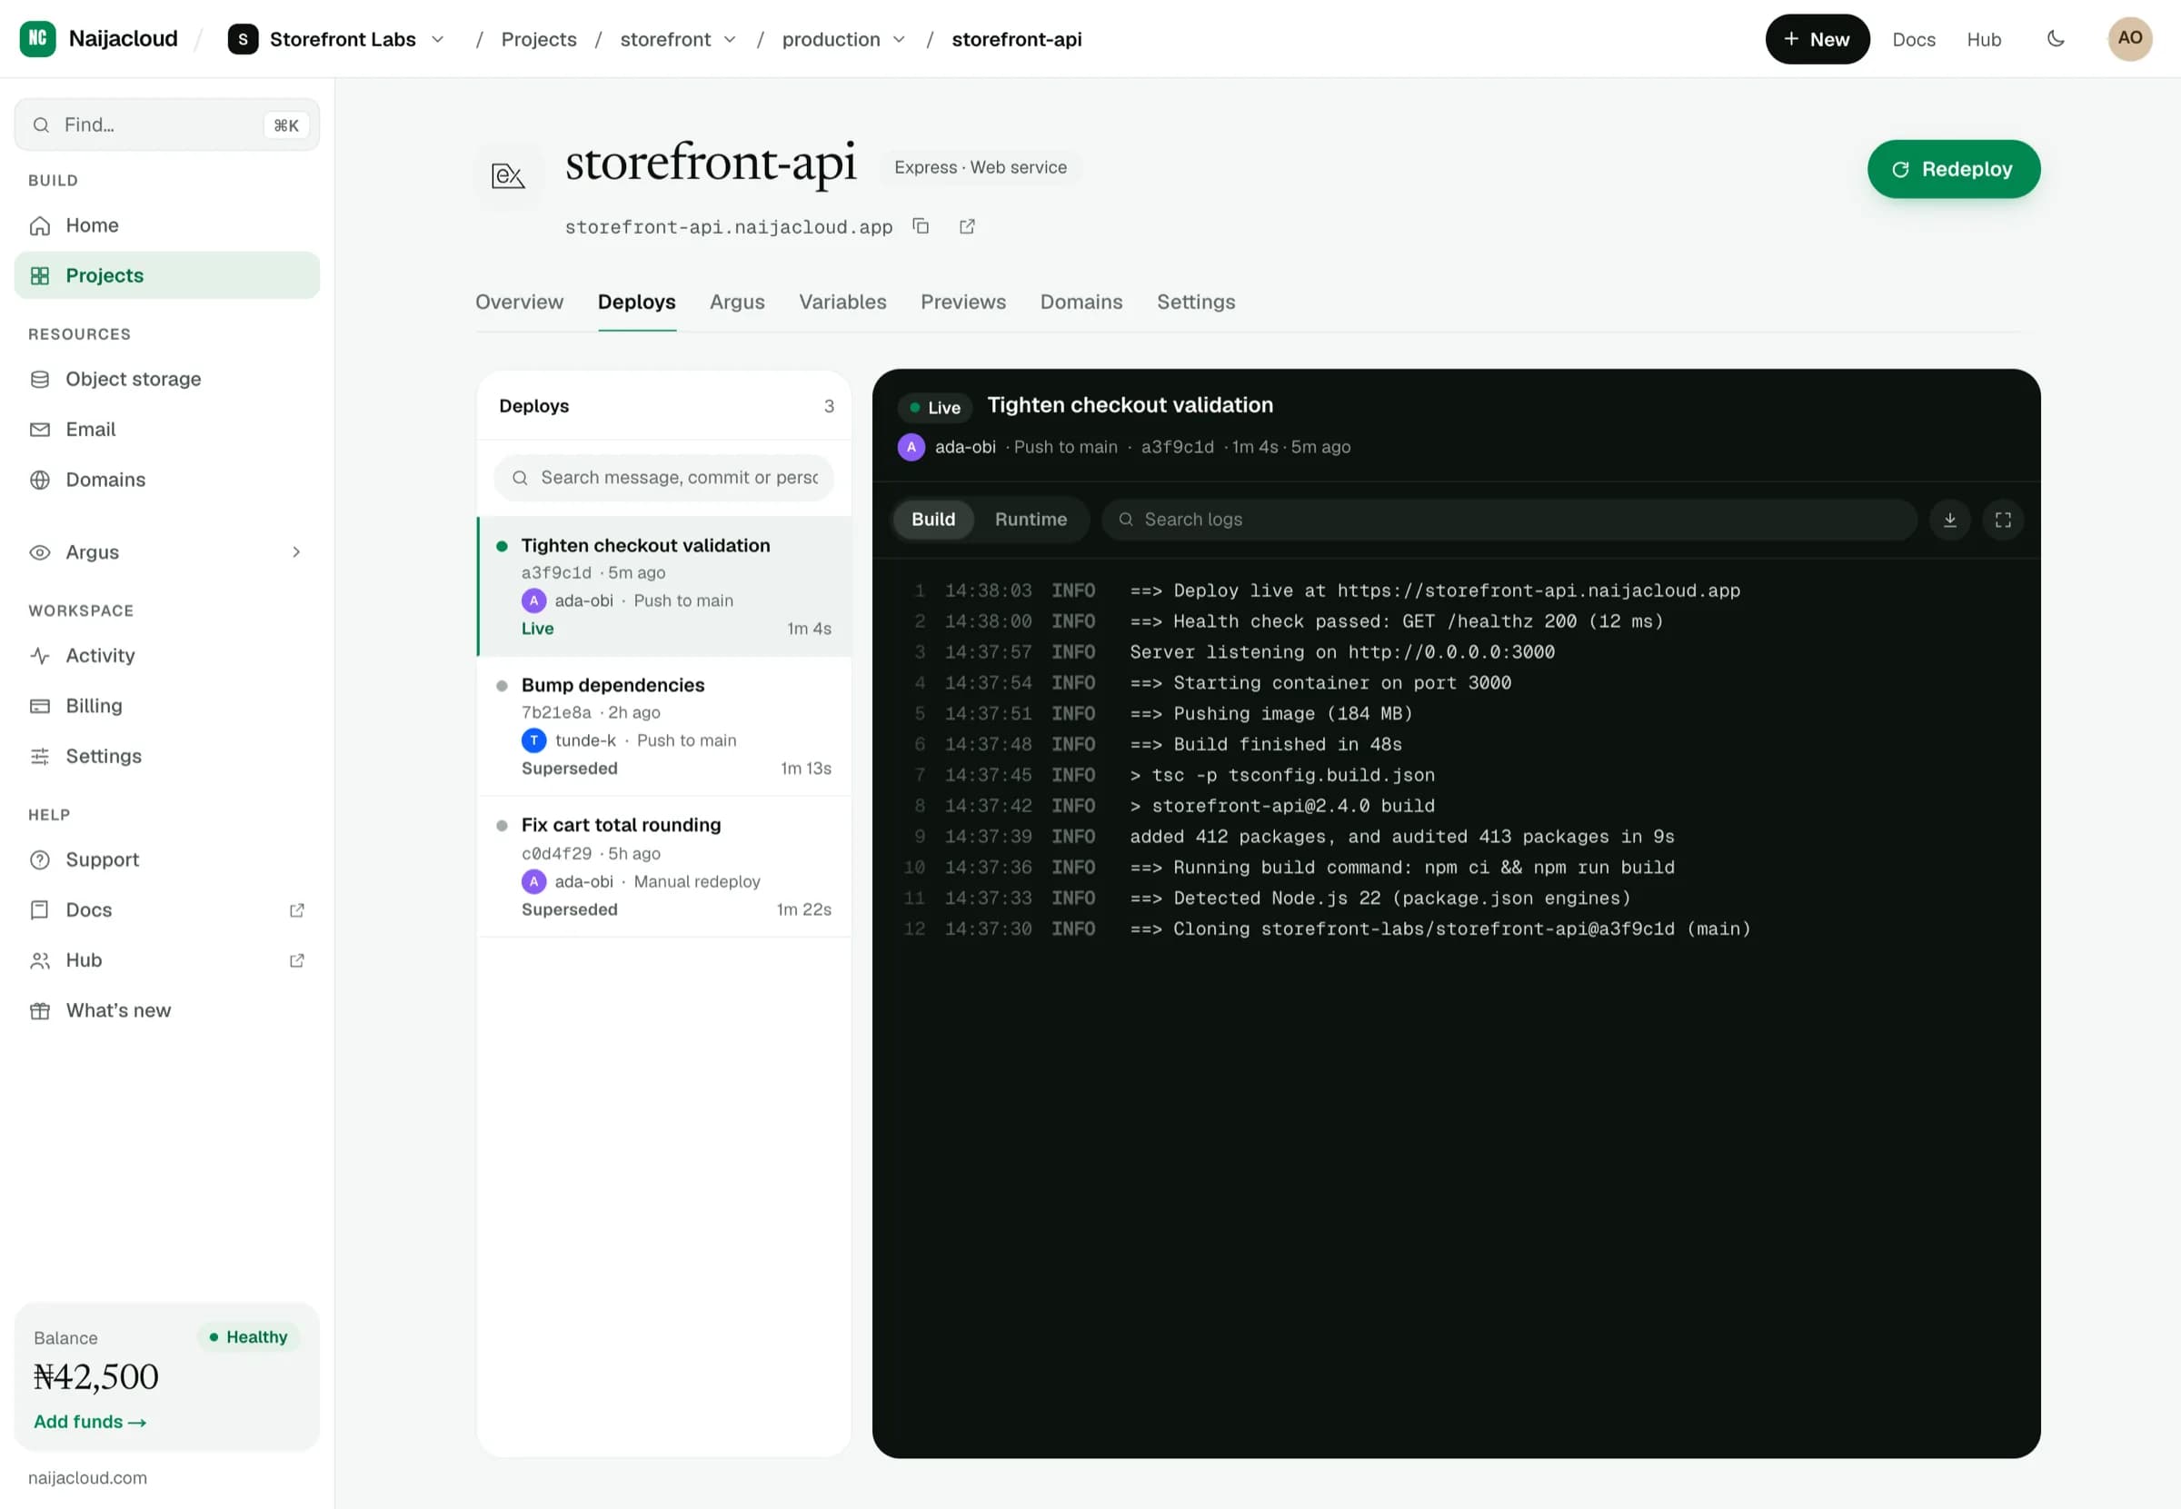The height and width of the screenshot is (1509, 2181).
Task: Focus deploys search message field
Action: (x=663, y=478)
